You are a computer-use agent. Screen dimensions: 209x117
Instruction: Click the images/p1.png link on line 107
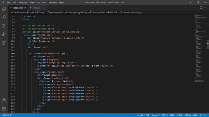(57, 63)
